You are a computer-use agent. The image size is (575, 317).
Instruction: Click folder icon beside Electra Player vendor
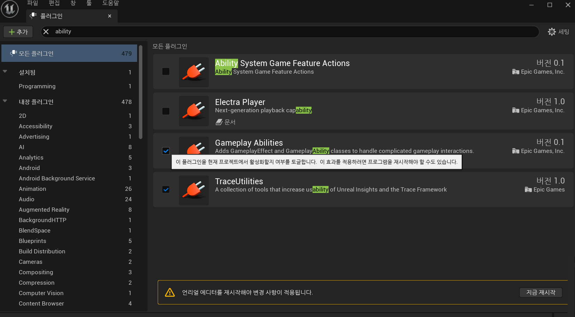click(x=516, y=110)
